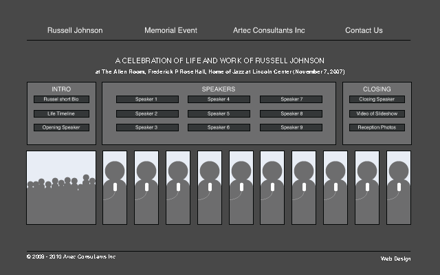Viewport: 440px width, 275px height.
Task: Select the last speaker silhouette thumbnail
Action: click(x=399, y=188)
